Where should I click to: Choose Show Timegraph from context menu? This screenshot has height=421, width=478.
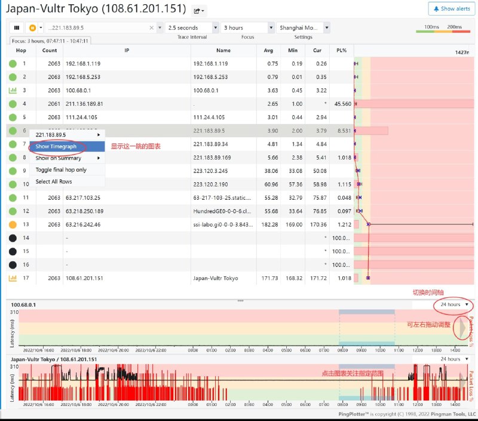56,147
